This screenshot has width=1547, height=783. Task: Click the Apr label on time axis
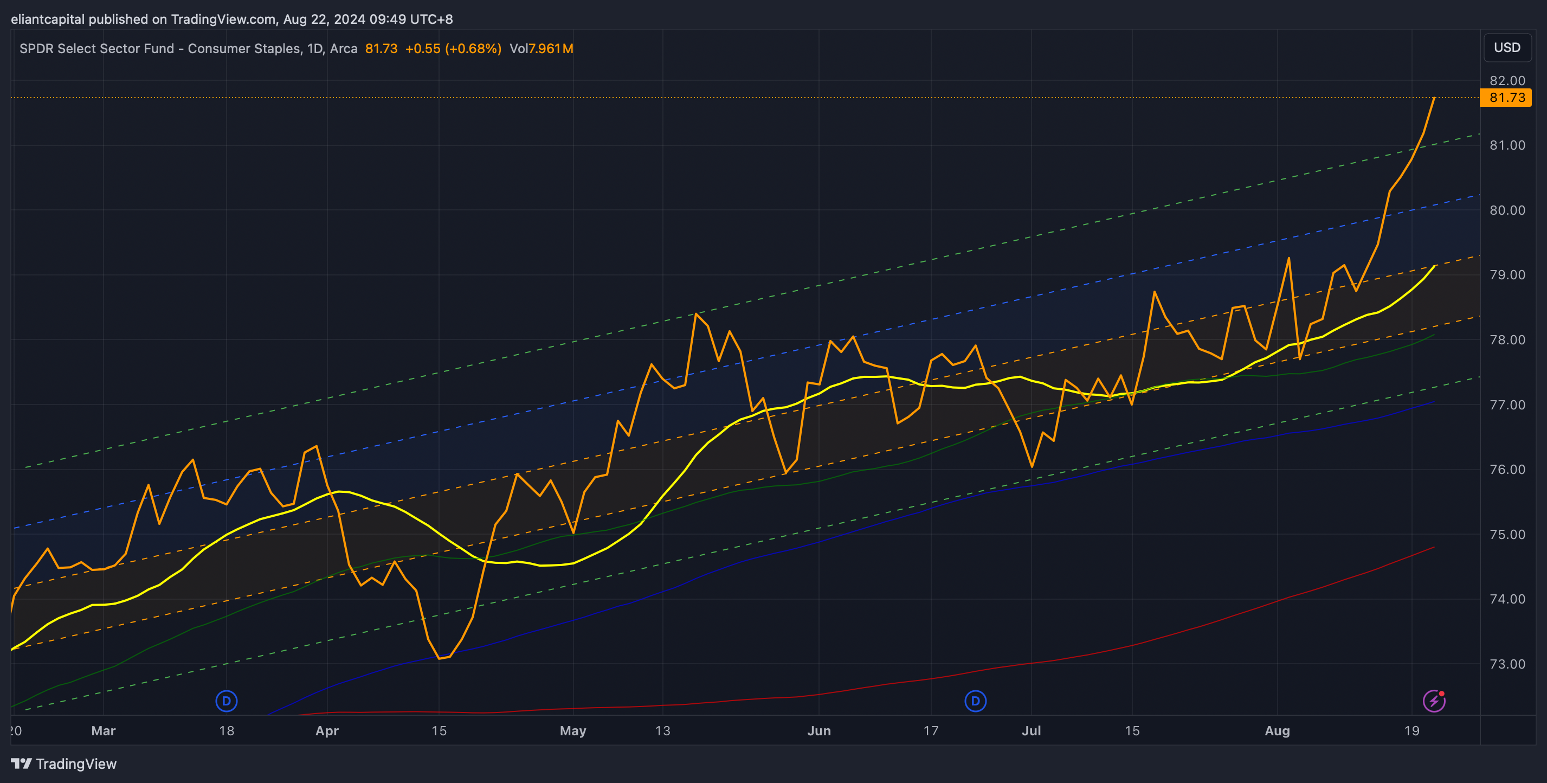click(x=327, y=731)
